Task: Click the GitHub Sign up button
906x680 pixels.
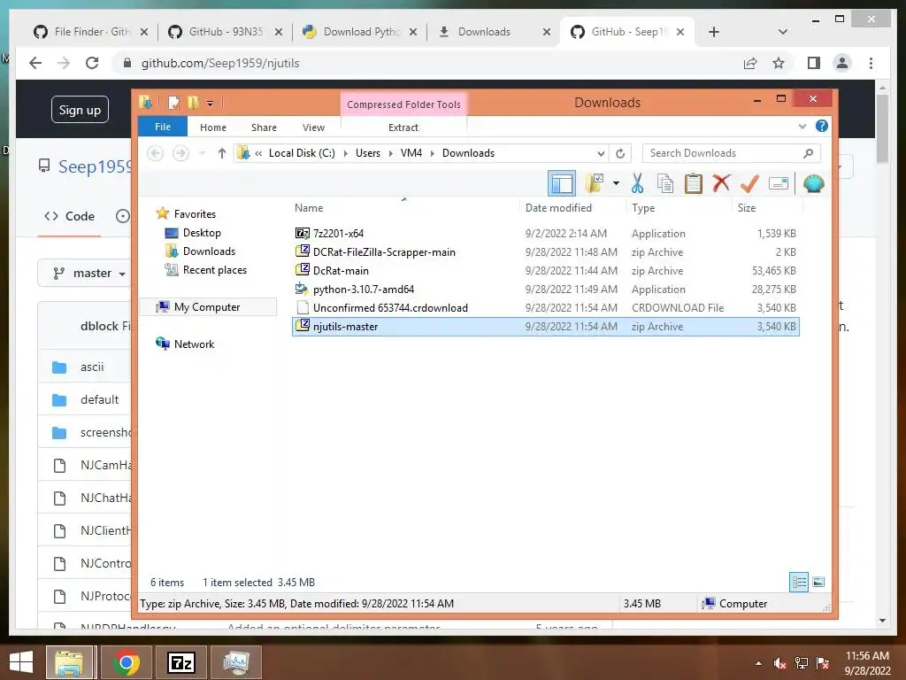Action: coord(80,110)
